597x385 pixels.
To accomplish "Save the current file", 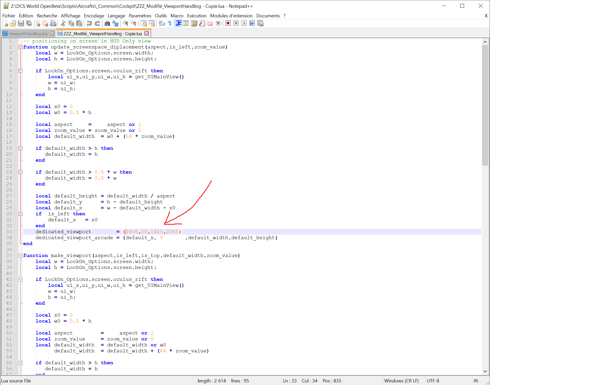I will 21,24.
